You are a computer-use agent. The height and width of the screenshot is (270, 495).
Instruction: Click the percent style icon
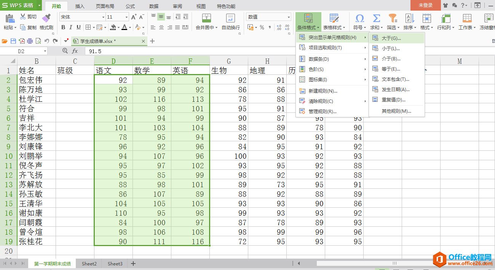[262, 27]
